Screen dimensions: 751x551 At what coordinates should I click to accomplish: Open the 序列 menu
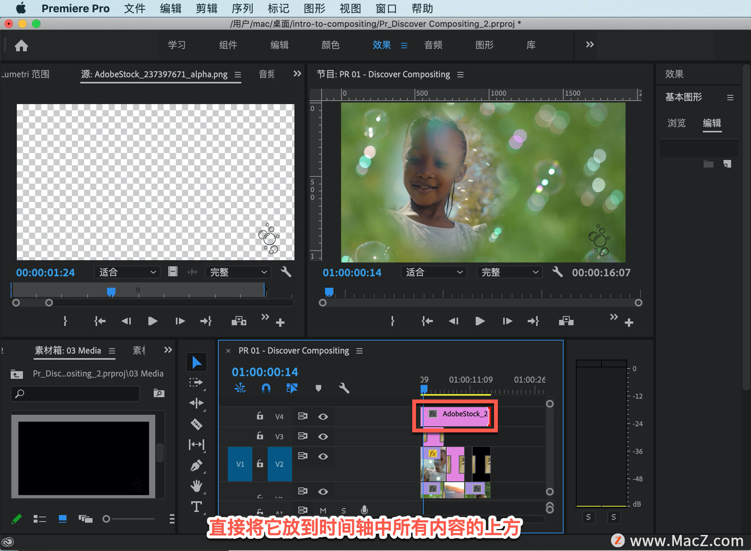coord(243,8)
